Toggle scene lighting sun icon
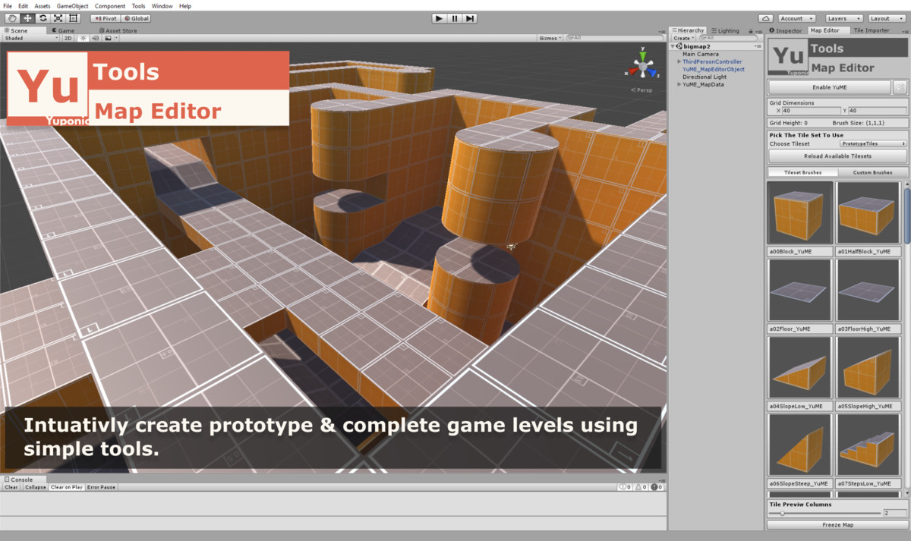Screen dimensions: 911x541 tap(84, 38)
